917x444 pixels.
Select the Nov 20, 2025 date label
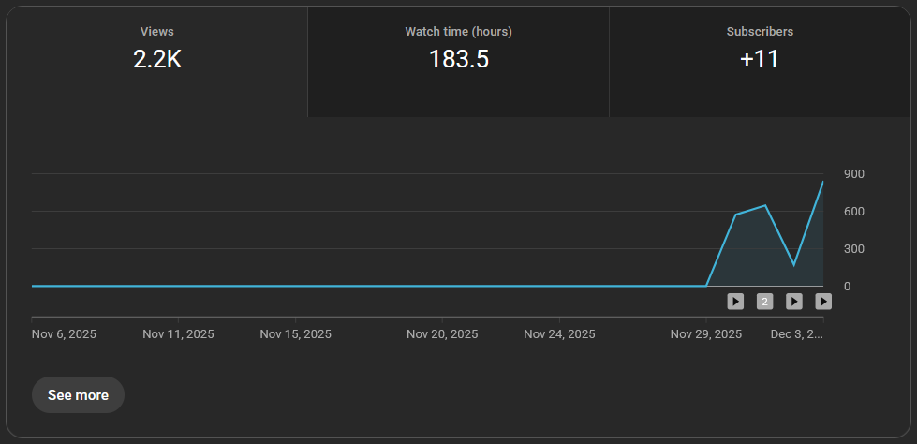click(x=442, y=334)
